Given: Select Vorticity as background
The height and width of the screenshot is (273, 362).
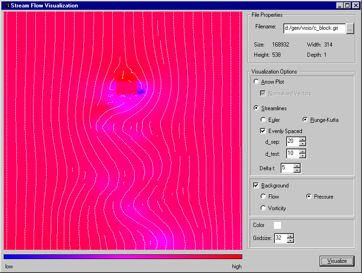Looking at the screenshot, I should coord(264,208).
